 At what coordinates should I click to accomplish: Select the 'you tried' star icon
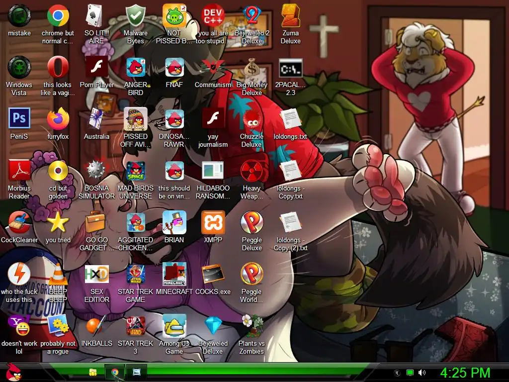[58, 222]
